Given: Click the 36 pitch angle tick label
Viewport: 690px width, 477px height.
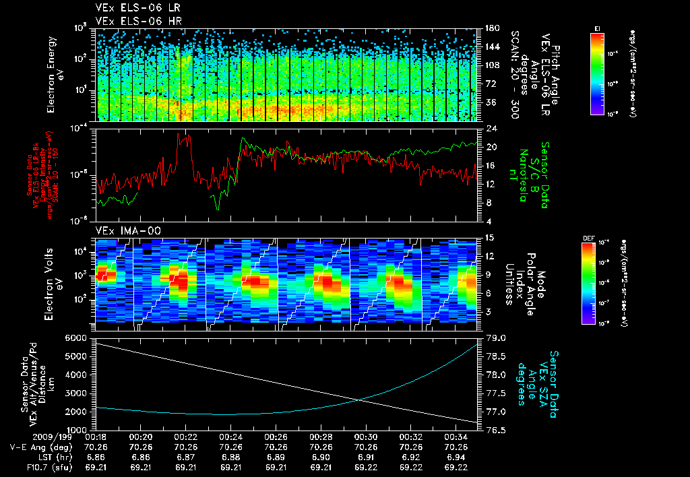Looking at the screenshot, I should [491, 102].
